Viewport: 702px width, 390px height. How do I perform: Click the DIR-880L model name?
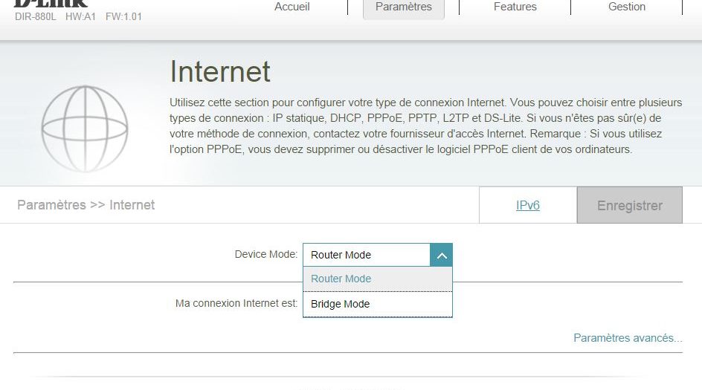tap(36, 16)
